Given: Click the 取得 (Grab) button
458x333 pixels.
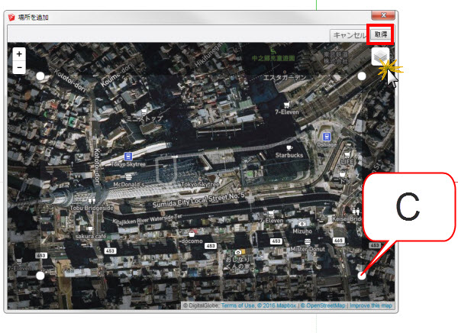Looking at the screenshot, I should pos(381,35).
